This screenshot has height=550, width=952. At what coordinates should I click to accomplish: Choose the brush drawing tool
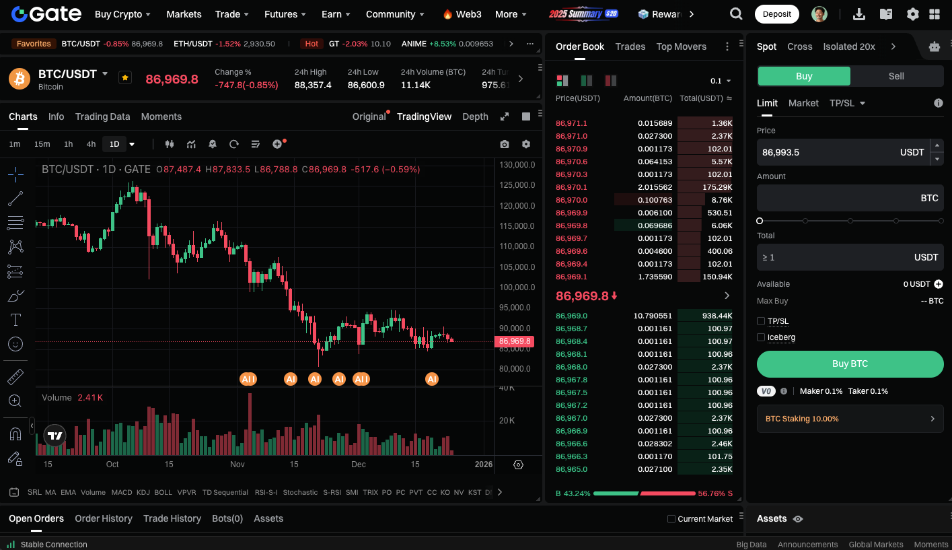click(15, 296)
